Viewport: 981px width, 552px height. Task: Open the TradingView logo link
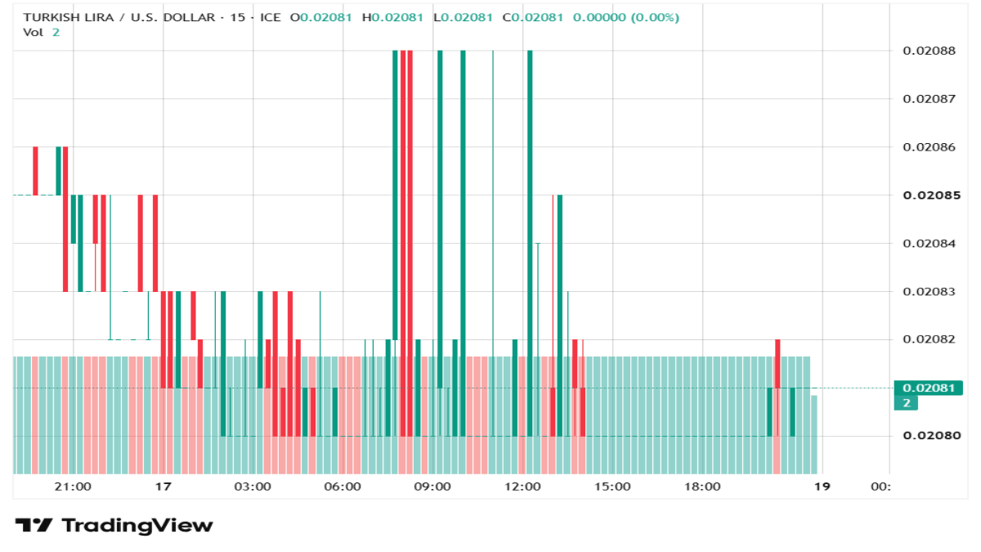(114, 525)
